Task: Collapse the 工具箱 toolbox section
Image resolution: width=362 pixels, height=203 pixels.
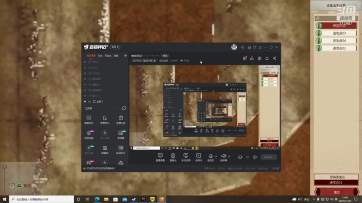Action: point(124,108)
